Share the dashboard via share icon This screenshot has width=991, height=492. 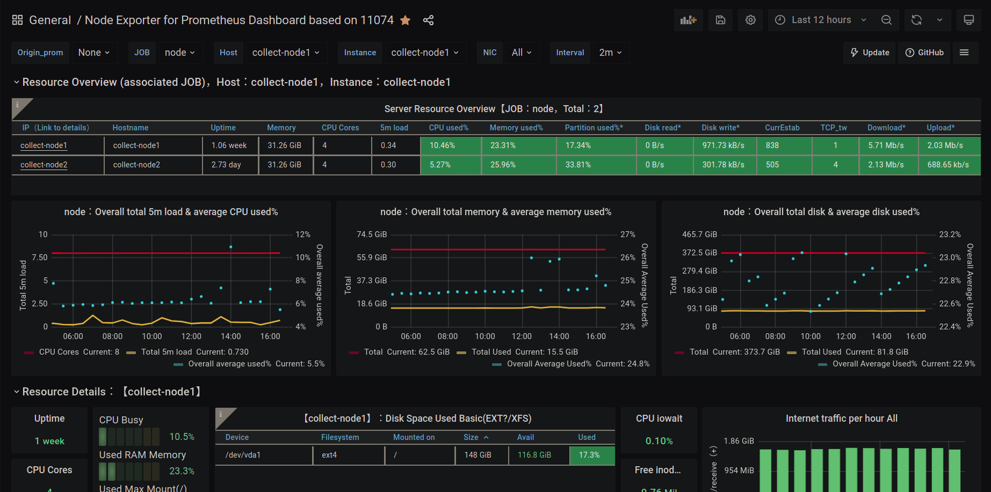[x=428, y=20]
